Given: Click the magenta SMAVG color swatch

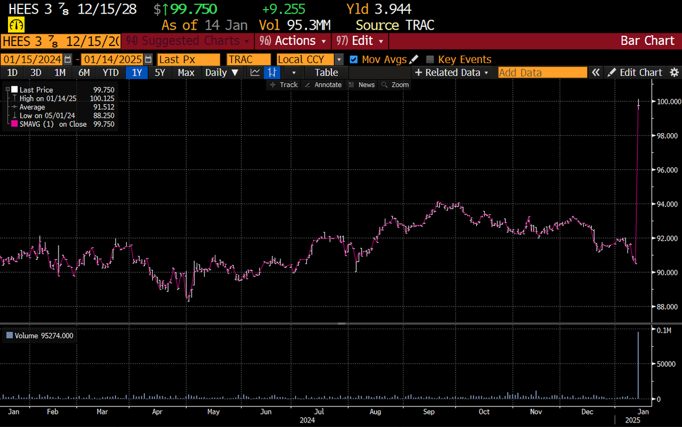Looking at the screenshot, I should click(15, 124).
